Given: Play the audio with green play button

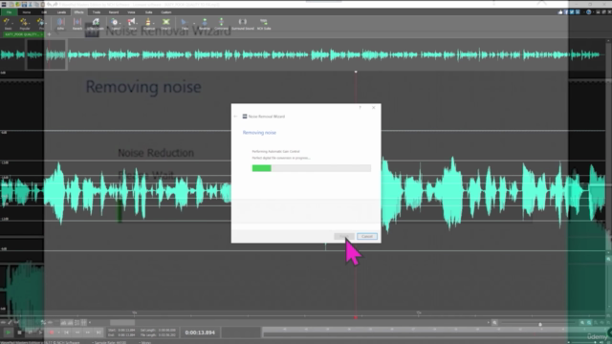Looking at the screenshot, I should [x=8, y=333].
